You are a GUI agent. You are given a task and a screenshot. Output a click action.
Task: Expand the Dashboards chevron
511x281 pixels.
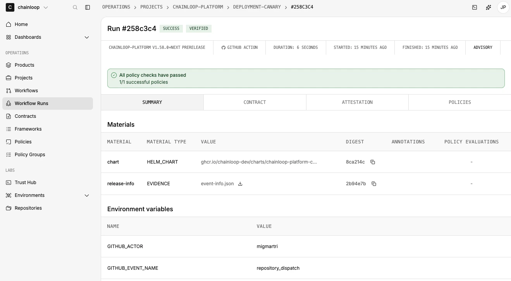(x=87, y=37)
